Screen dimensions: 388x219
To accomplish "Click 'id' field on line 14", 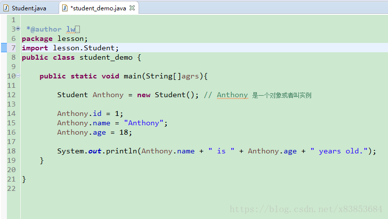I will (97, 113).
